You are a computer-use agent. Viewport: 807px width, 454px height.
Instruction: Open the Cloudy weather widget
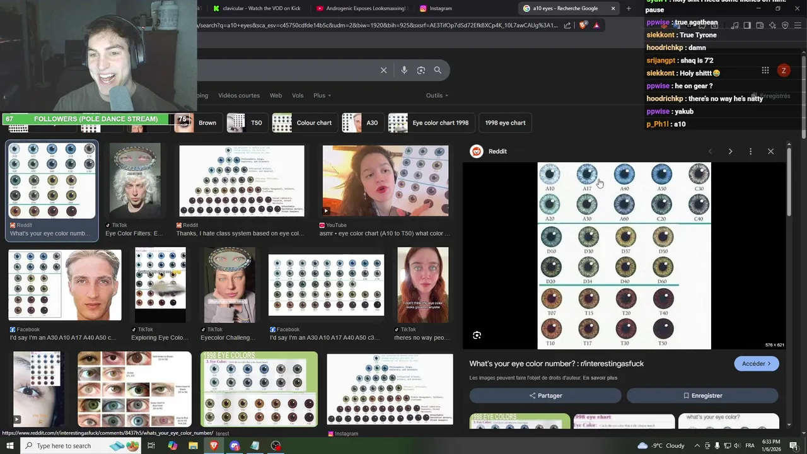pos(661,446)
